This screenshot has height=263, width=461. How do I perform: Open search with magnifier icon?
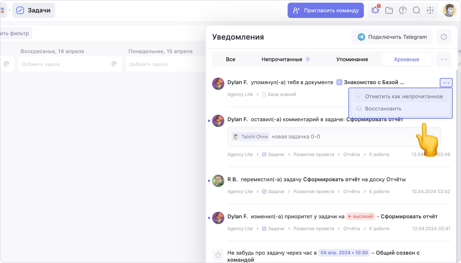click(416, 10)
